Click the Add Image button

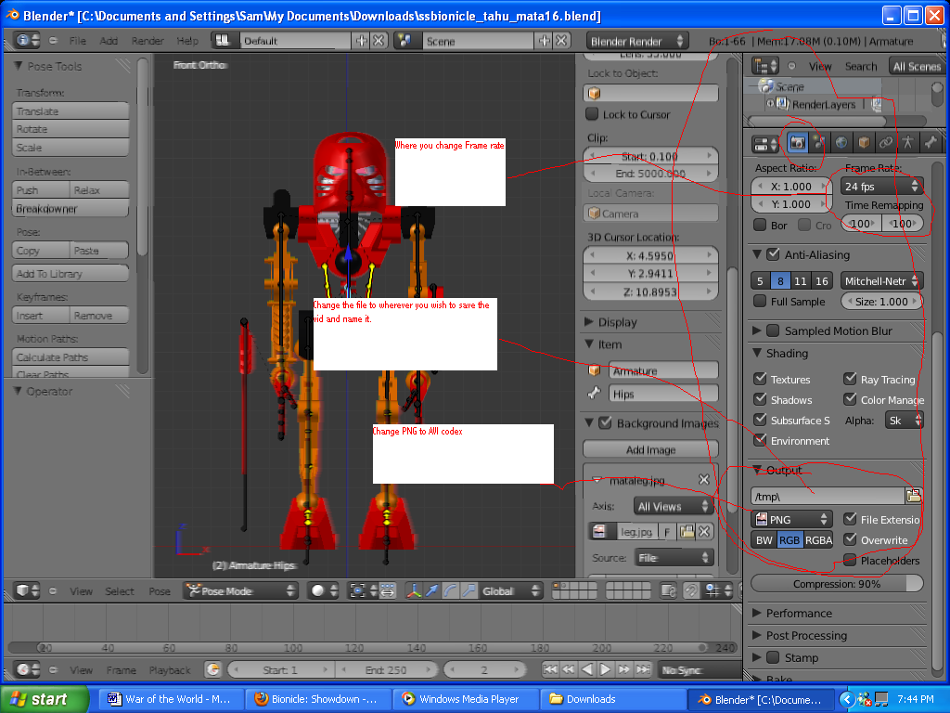(649, 449)
